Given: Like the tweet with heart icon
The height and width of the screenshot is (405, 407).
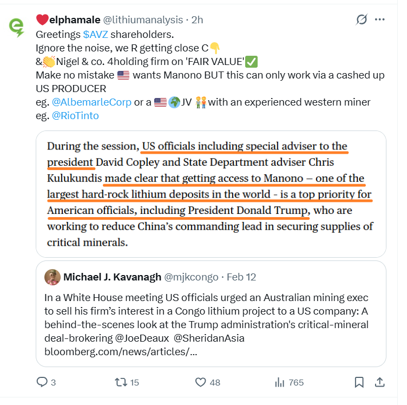Looking at the screenshot, I should pyautogui.click(x=201, y=382).
